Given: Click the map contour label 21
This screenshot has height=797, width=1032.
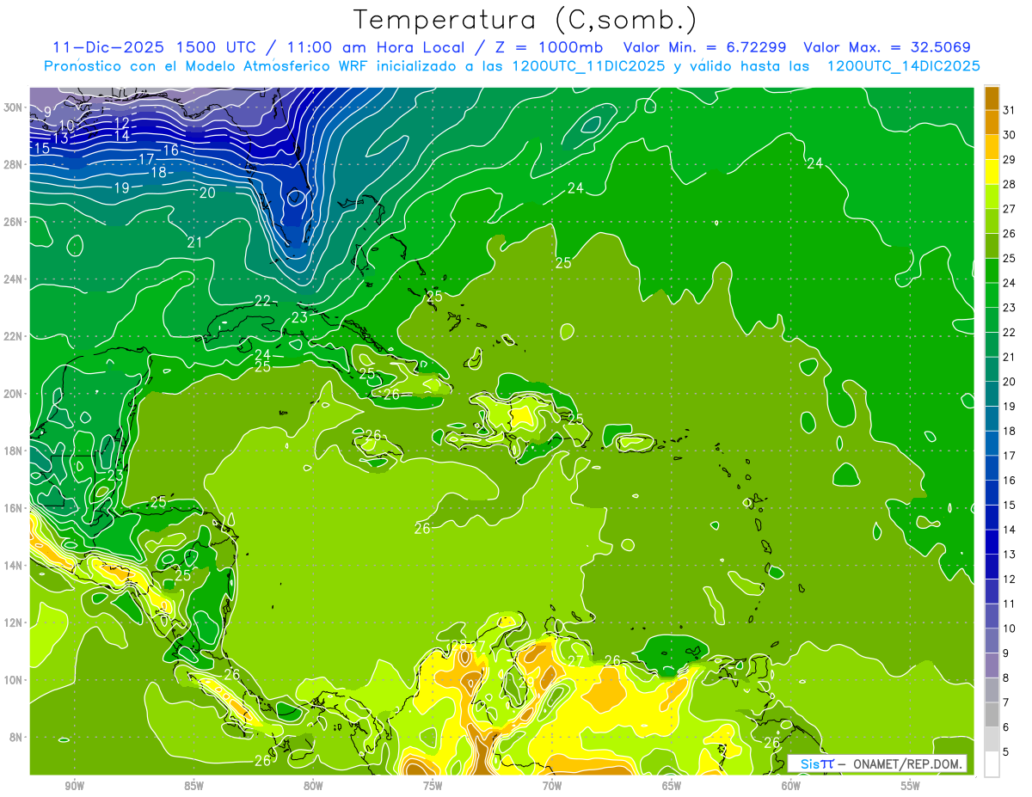Looking at the screenshot, I should point(194,242).
